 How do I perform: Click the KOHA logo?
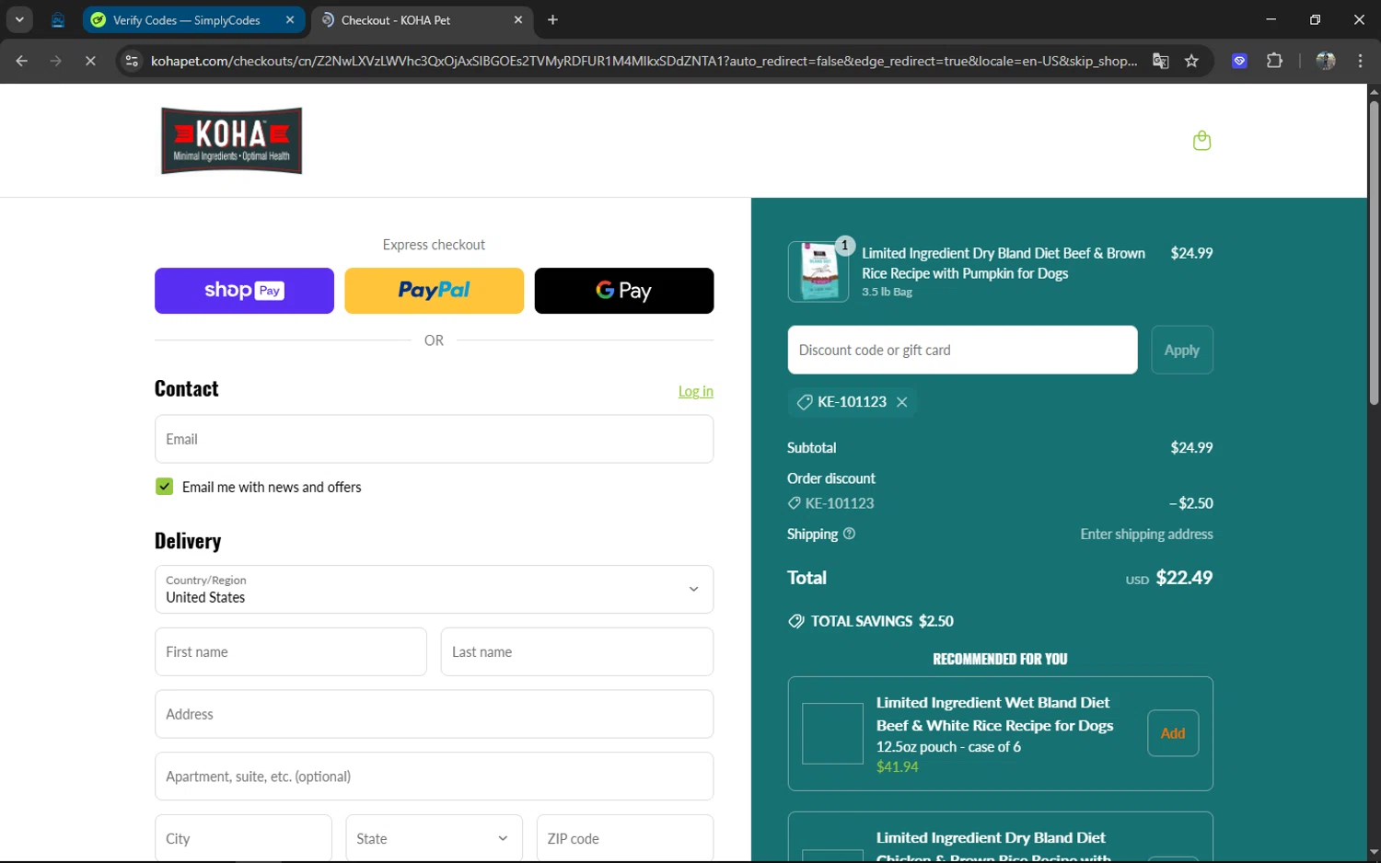pyautogui.click(x=231, y=140)
